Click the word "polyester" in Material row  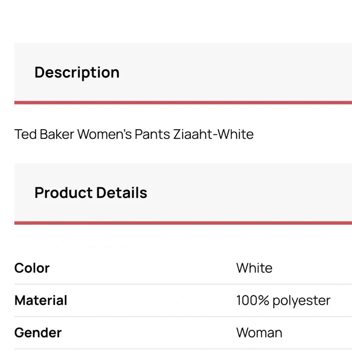coord(302,301)
